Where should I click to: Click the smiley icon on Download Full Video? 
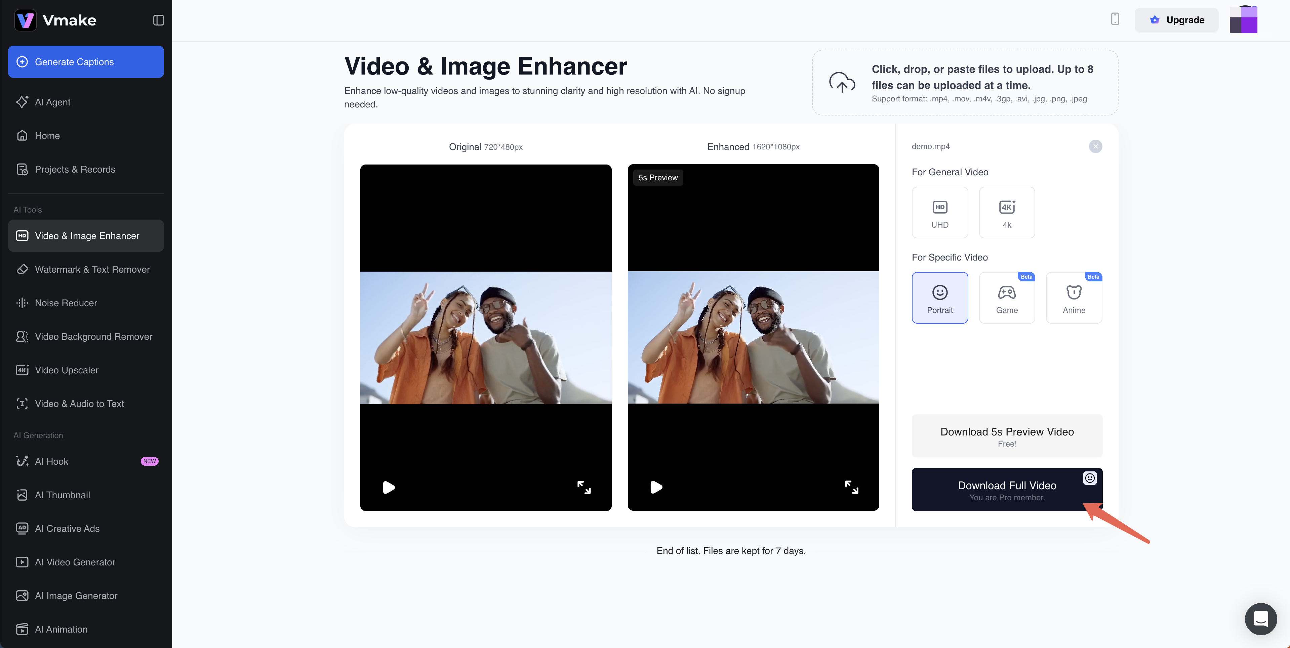coord(1090,478)
